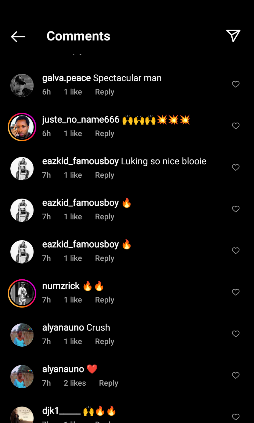
Task: Open eazkid_famousboy profile from 'Luking so nice' comment
Action: click(x=80, y=161)
